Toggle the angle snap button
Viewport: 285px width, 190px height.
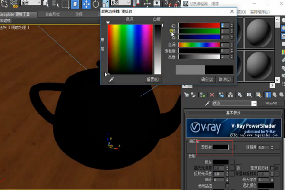point(177,4)
